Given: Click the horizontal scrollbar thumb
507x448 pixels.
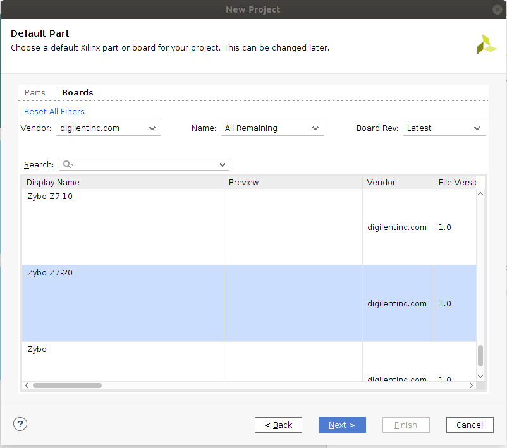Looking at the screenshot, I should (x=67, y=385).
